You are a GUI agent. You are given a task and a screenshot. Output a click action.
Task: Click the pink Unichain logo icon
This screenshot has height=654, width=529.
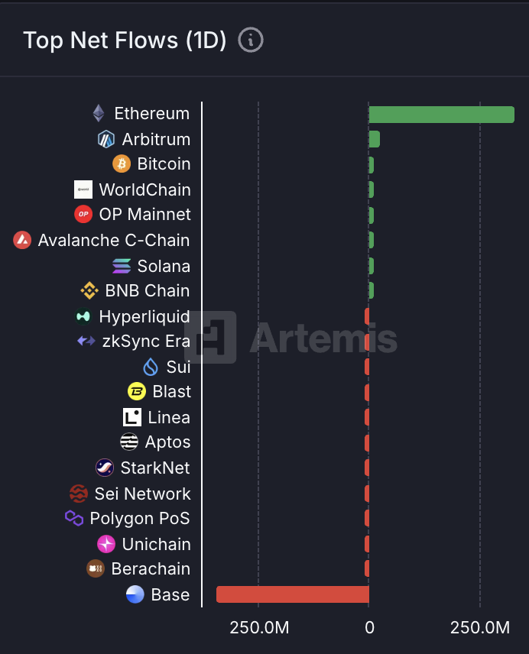tap(106, 544)
